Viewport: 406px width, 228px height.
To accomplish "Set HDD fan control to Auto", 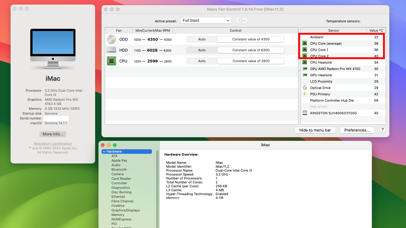I will click(x=202, y=50).
